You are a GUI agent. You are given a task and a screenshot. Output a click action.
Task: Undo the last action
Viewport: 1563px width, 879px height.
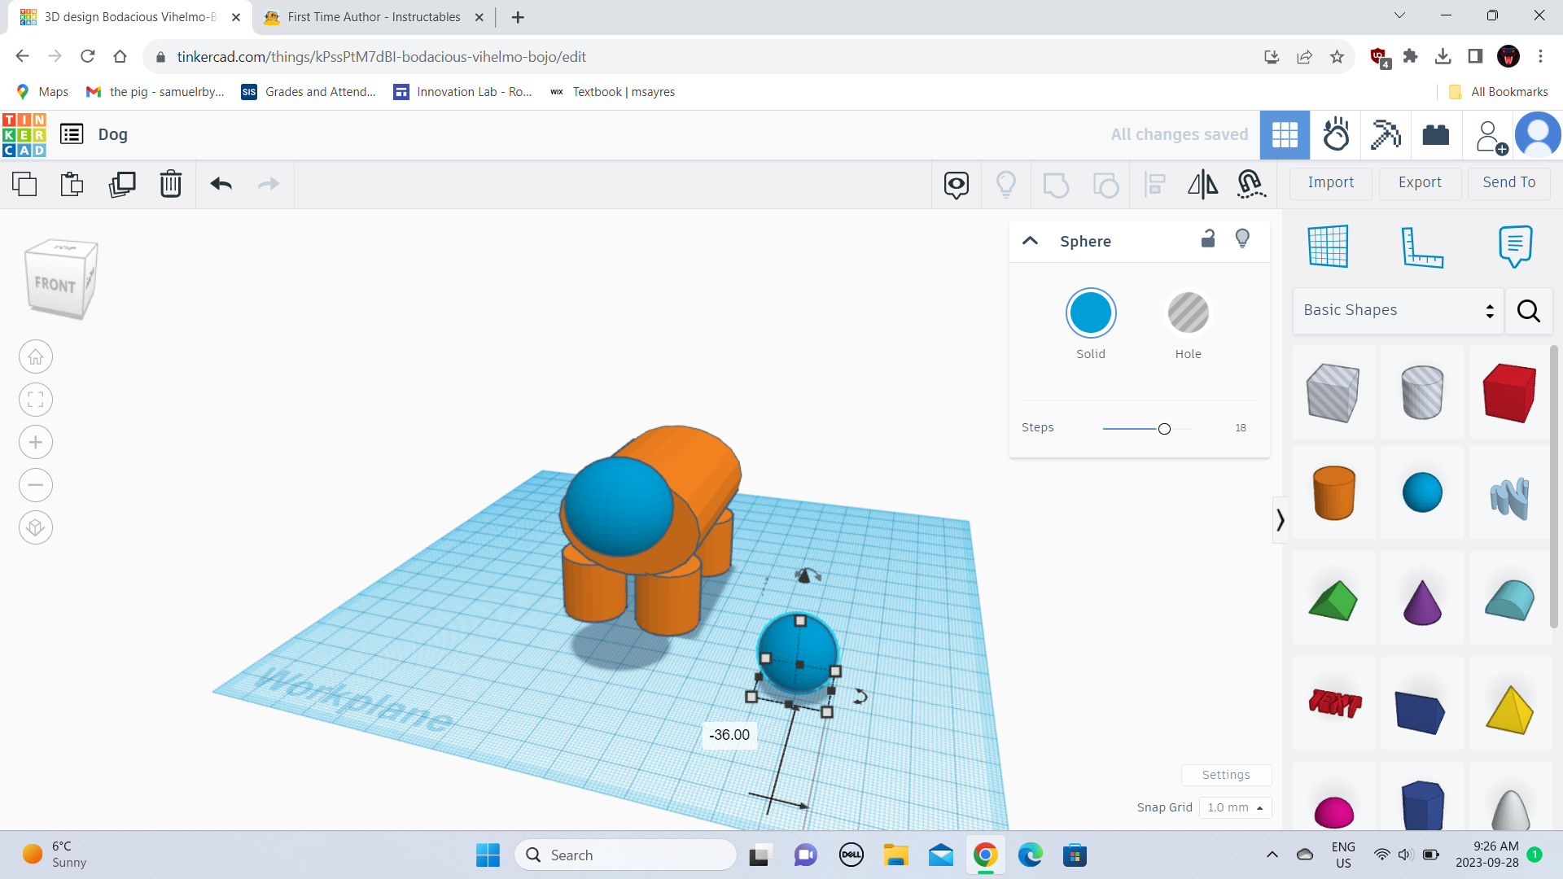point(220,184)
